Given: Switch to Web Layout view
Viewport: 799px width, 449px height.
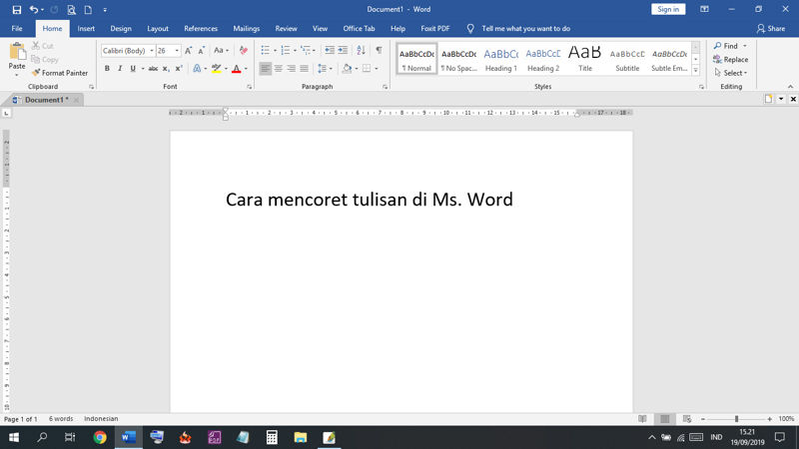Looking at the screenshot, I should 687,419.
